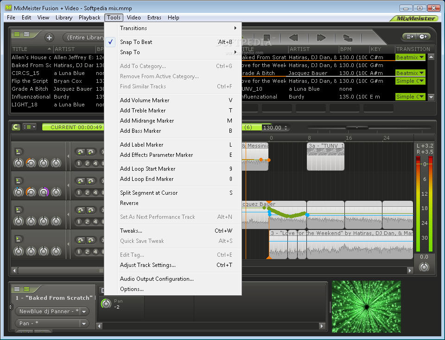Toggle the Snap To Beat option

coord(179,42)
